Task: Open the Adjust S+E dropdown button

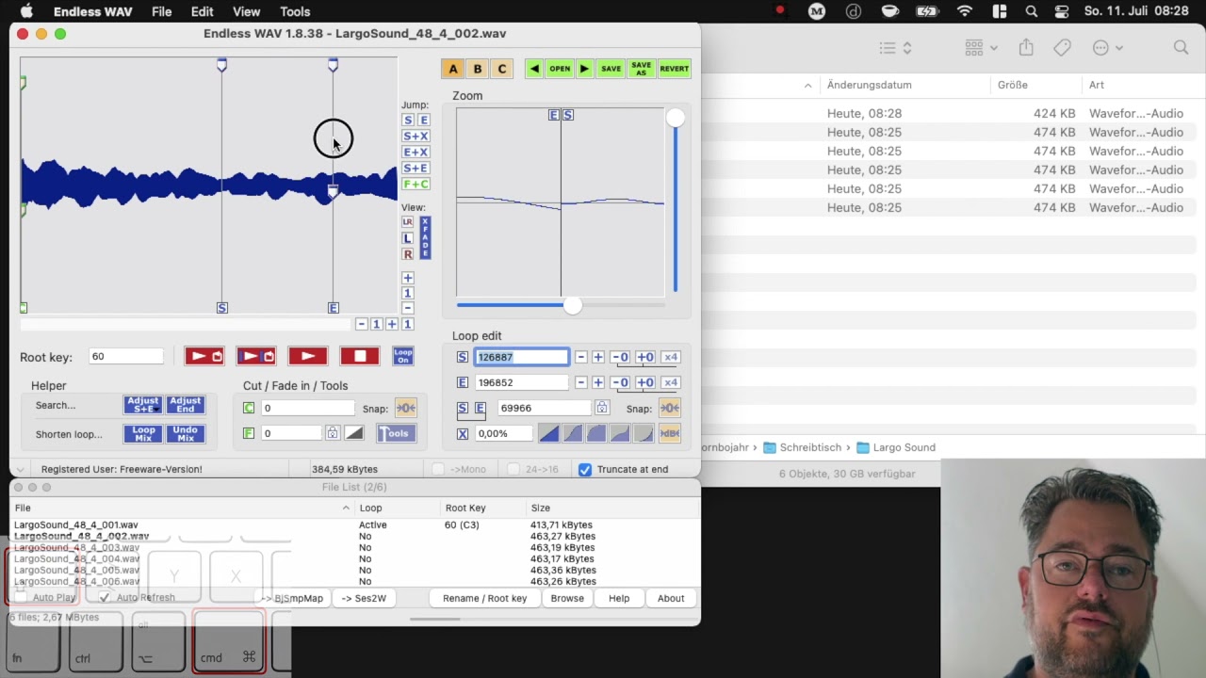Action: coord(143,405)
